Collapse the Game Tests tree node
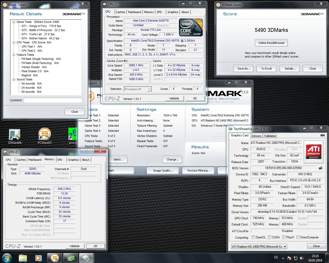Screen dimensions: 329x263 pyautogui.click(x=14, y=22)
